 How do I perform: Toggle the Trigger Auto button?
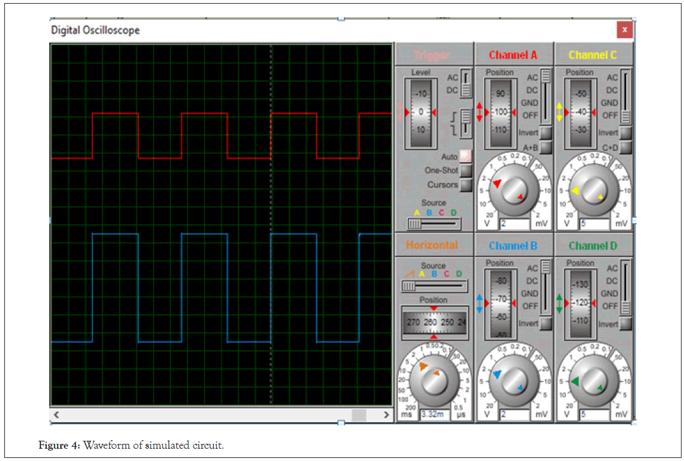pyautogui.click(x=466, y=156)
